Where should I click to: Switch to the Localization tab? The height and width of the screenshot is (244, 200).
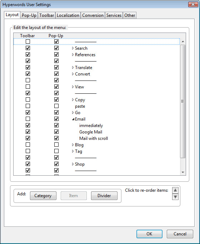[x=68, y=15]
